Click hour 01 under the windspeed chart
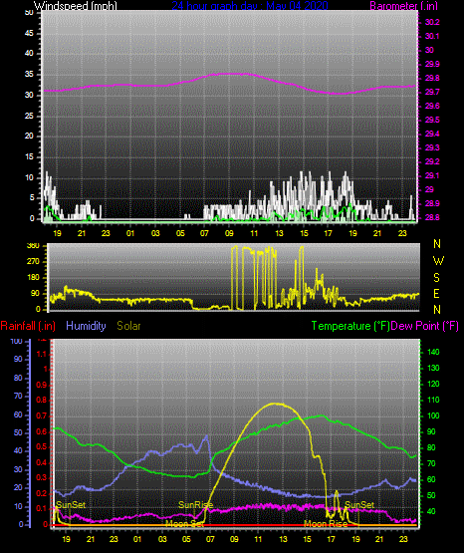 tap(130, 233)
